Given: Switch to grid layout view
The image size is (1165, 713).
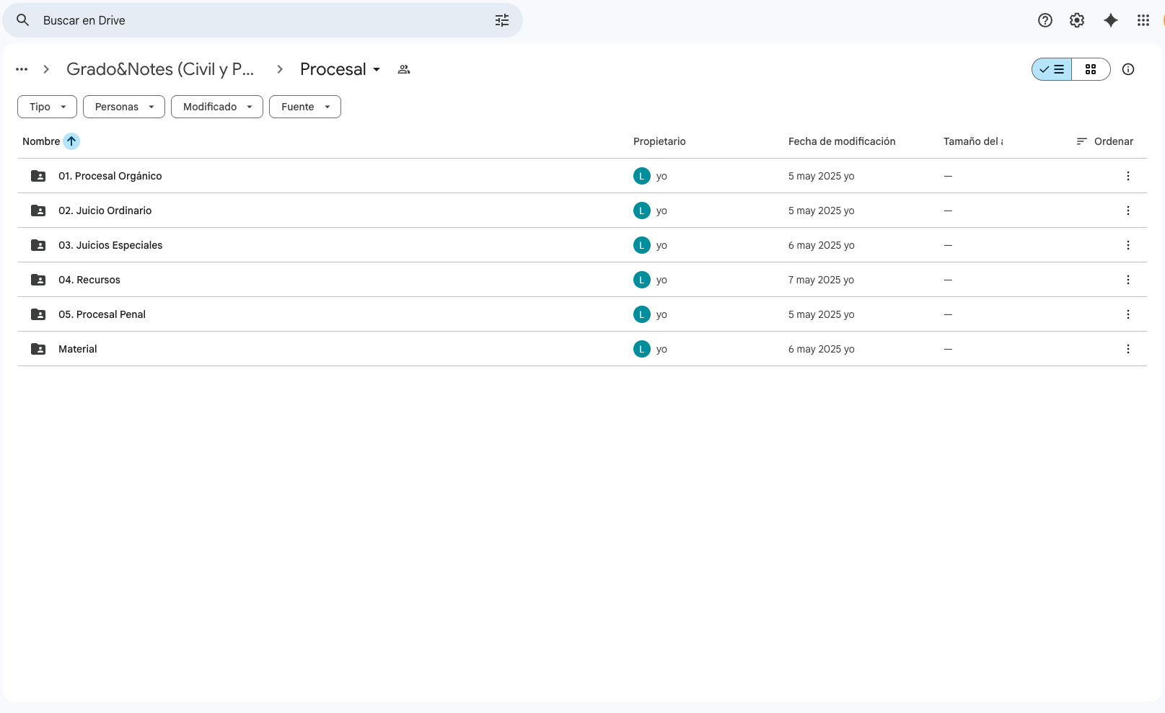Looking at the screenshot, I should (x=1091, y=69).
